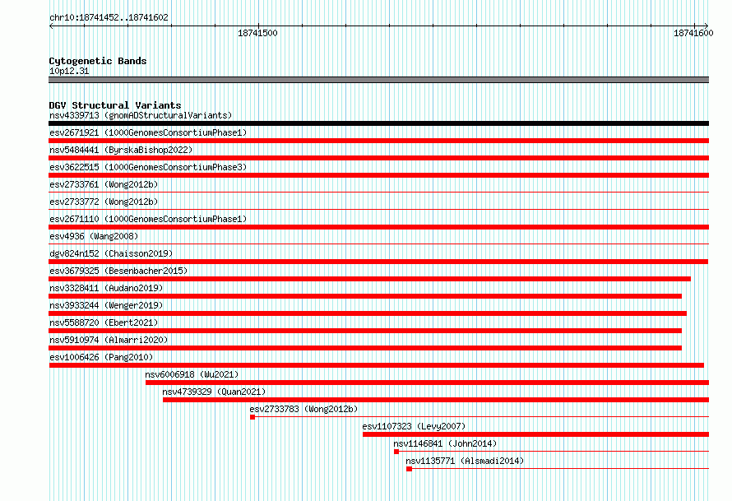Open nsv3328411 Audano2019 variant
This screenshot has width=732, height=501.
106,288
